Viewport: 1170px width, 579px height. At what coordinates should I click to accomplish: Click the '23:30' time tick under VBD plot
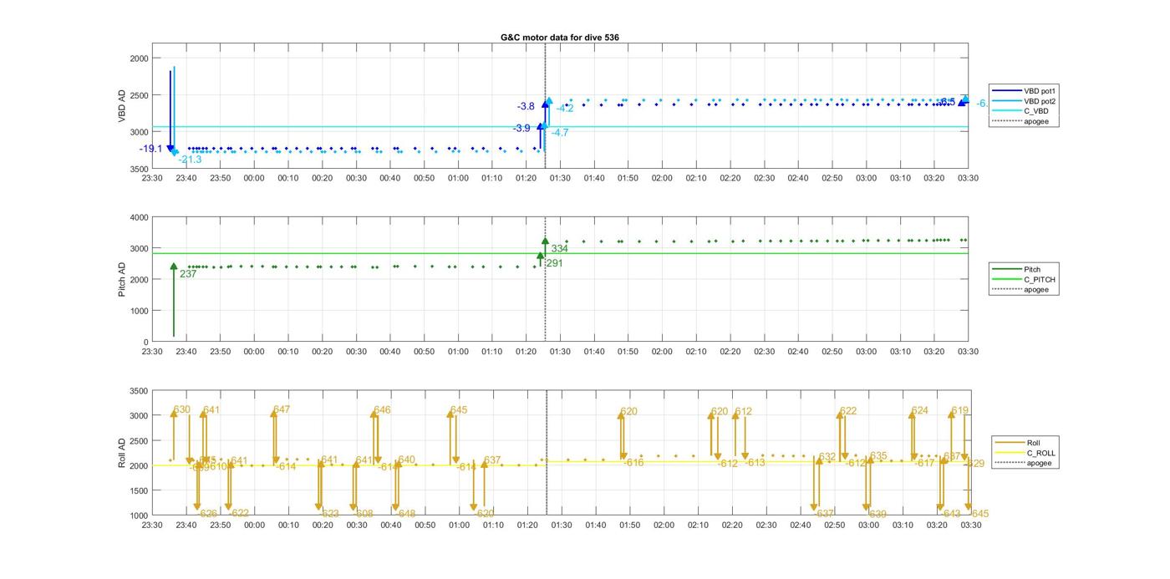152,178
